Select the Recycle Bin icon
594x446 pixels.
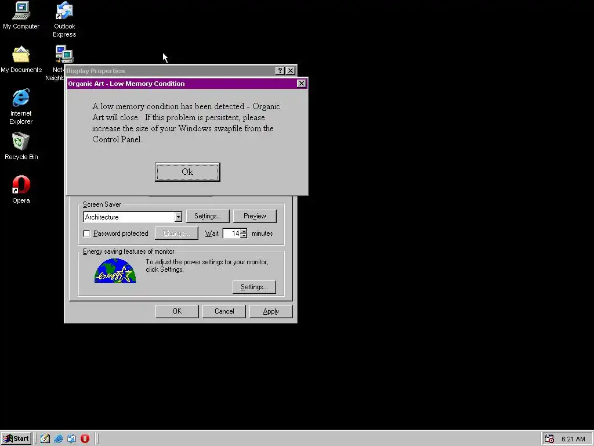click(21, 146)
